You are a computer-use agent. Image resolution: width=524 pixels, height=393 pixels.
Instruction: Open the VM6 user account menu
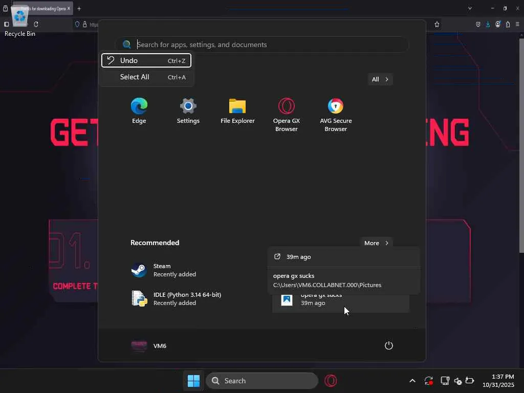(x=149, y=346)
